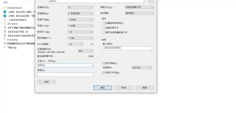The width and height of the screenshot is (236, 113).
Task: Select file name 下载.png
Action: point(12,48)
